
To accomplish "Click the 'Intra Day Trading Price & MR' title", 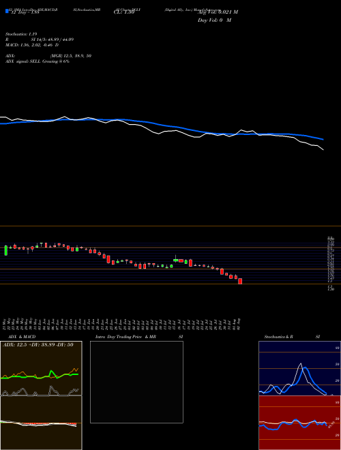I will tap(125, 337).
